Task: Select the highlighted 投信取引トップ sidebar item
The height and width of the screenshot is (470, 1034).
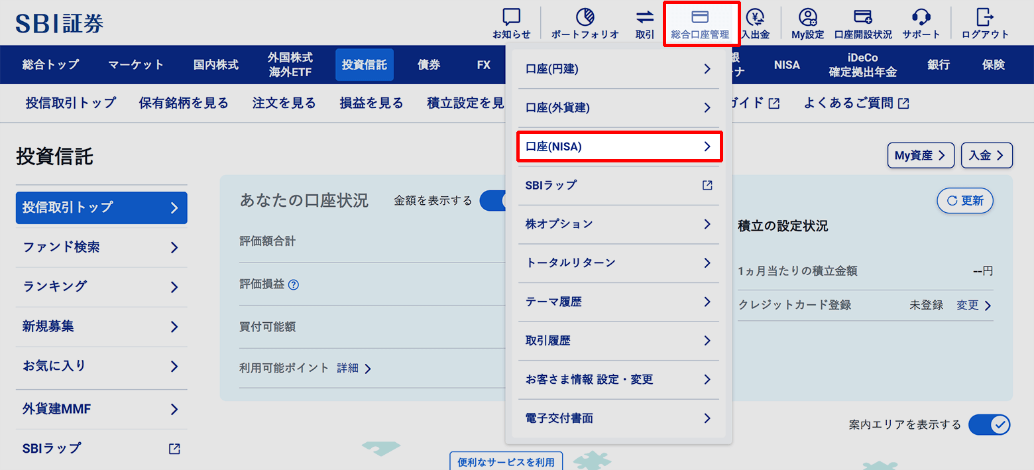Action: tap(101, 207)
